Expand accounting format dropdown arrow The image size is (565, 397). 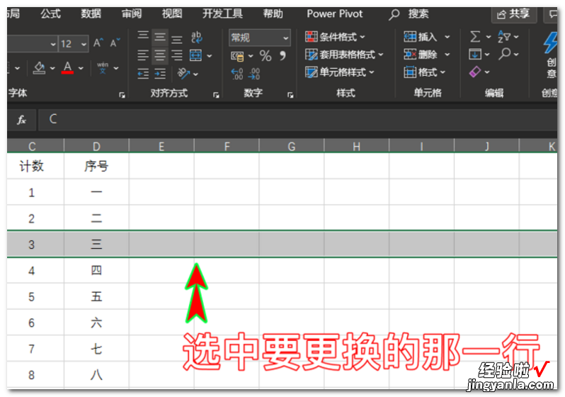pyautogui.click(x=251, y=56)
